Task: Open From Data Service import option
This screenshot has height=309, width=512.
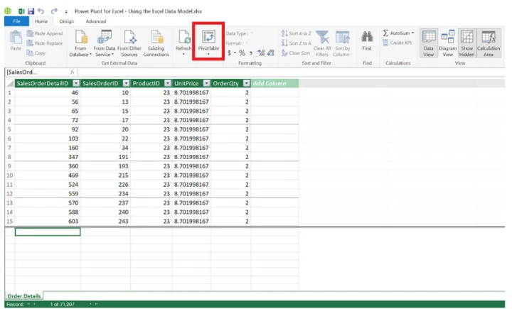Action: point(105,43)
